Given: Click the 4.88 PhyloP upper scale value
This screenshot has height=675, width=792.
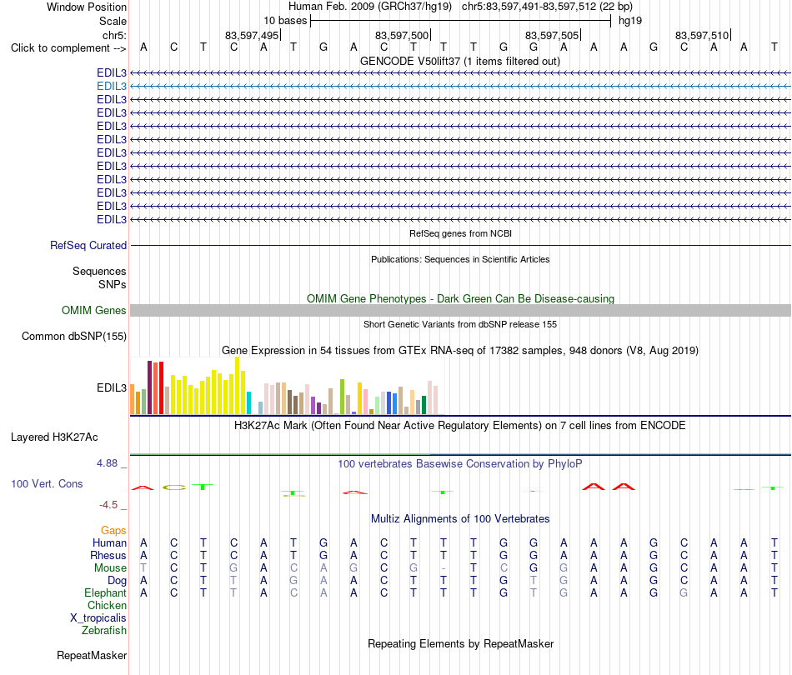Looking at the screenshot, I should pos(107,463).
